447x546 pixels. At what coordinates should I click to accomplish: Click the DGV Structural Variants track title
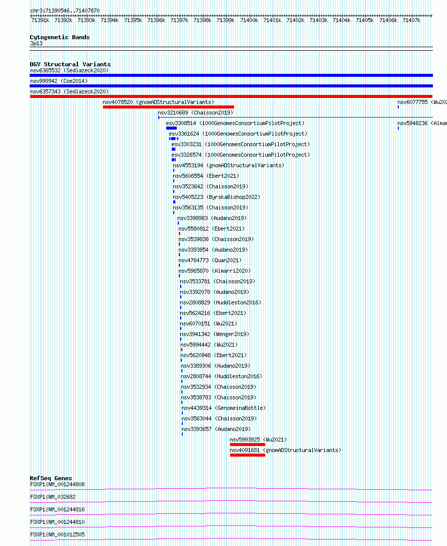(70, 64)
